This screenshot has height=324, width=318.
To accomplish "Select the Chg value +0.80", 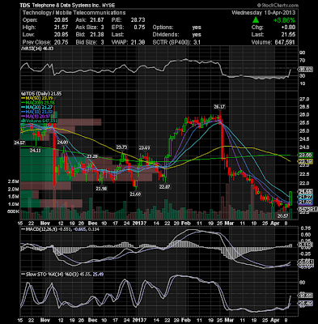I will [288, 28].
